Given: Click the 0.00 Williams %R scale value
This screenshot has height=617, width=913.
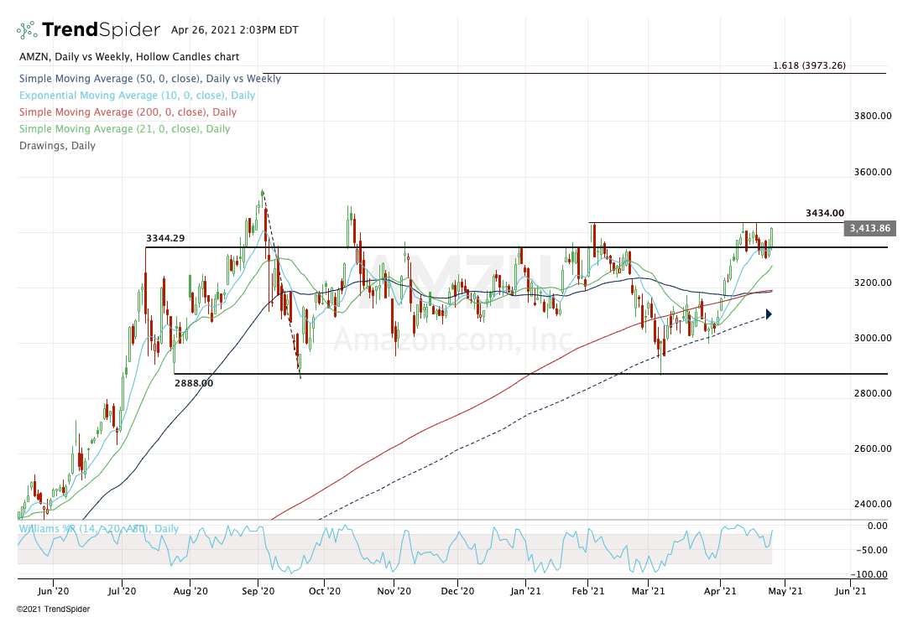Looking at the screenshot, I should 878,526.
